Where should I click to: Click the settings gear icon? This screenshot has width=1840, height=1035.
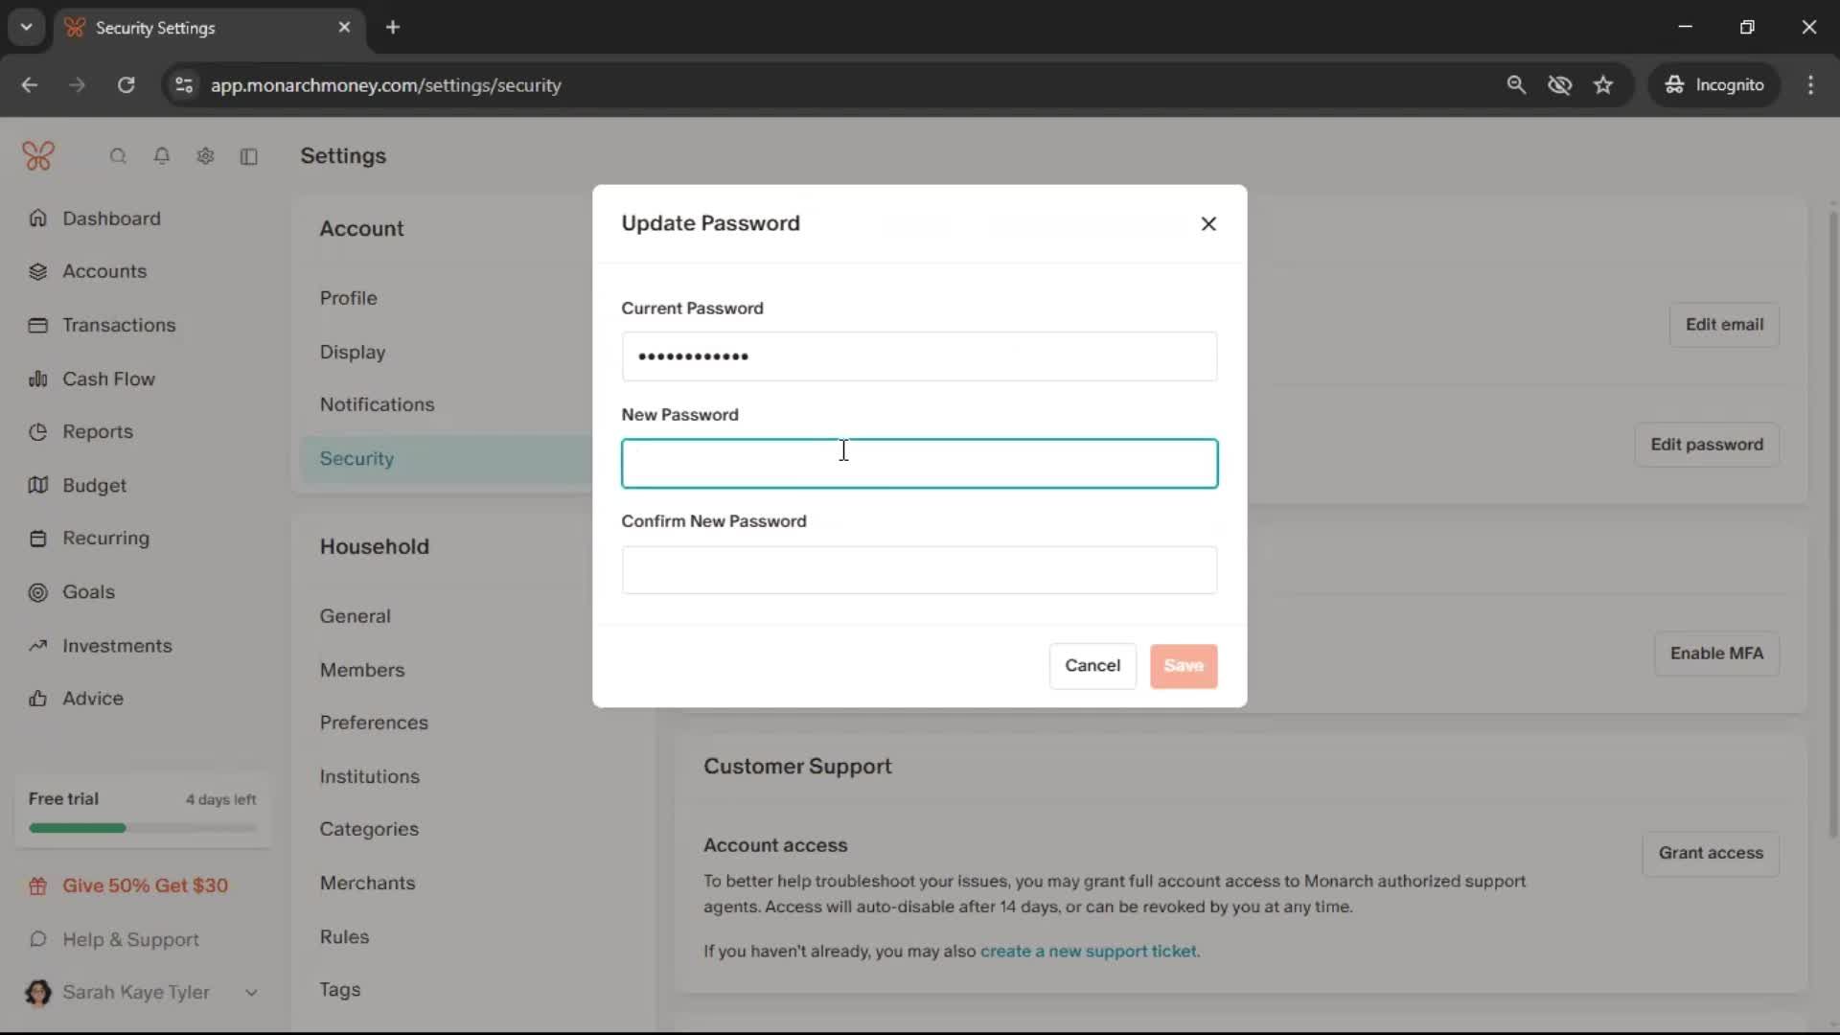coord(205,156)
